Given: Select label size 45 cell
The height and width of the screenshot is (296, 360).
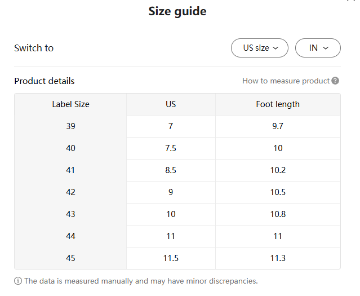Looking at the screenshot, I should tap(70, 258).
